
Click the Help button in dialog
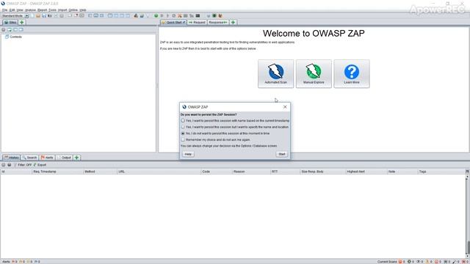(x=188, y=154)
